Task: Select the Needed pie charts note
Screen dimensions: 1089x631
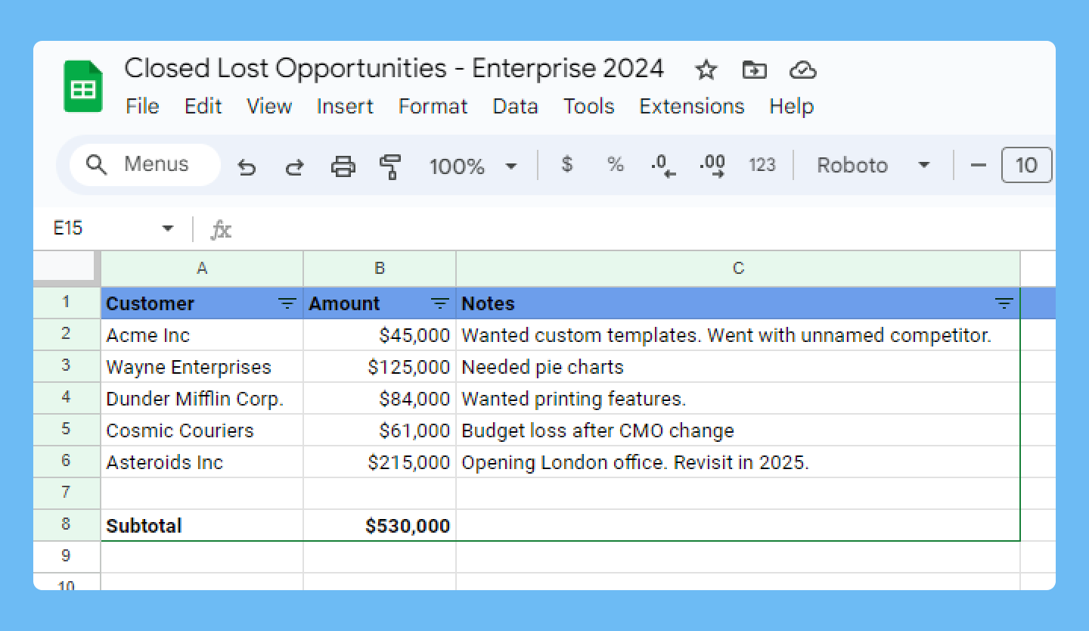Action: pos(738,367)
